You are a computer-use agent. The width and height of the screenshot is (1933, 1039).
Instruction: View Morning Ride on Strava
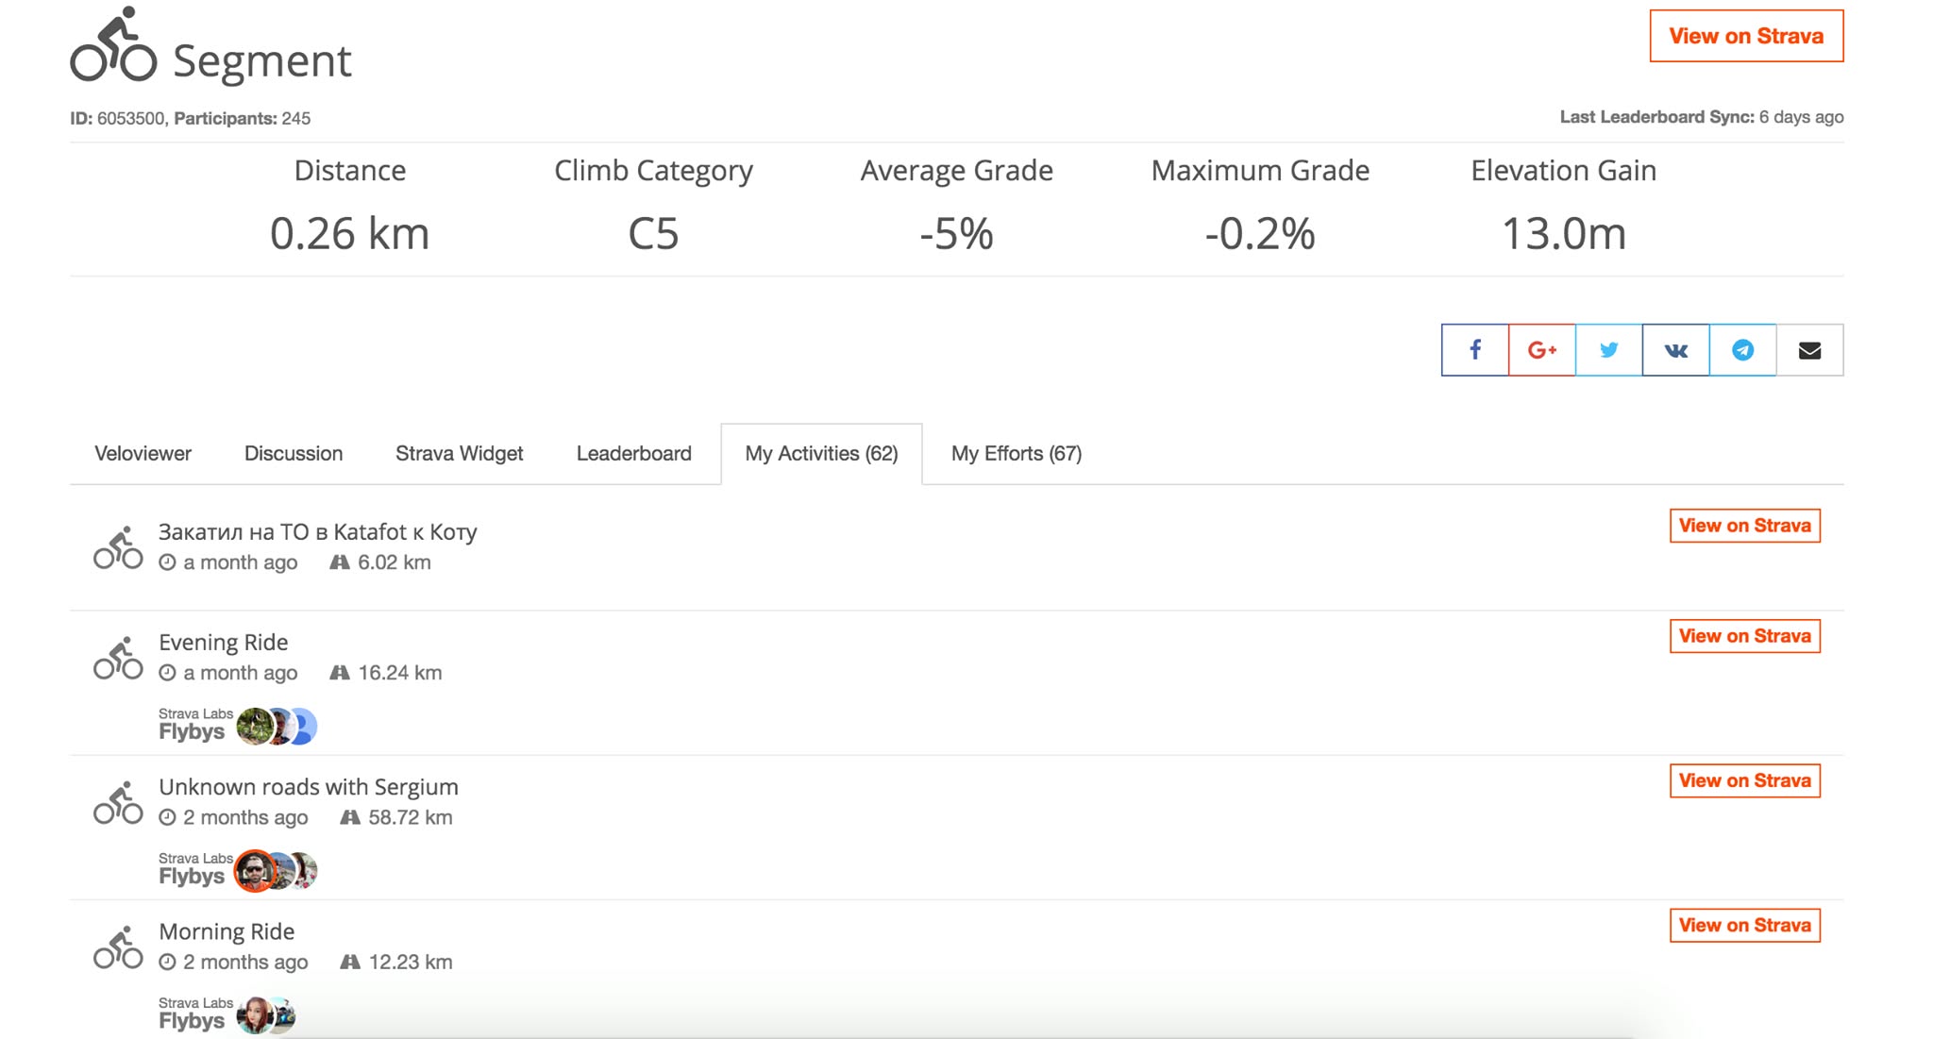[1744, 926]
